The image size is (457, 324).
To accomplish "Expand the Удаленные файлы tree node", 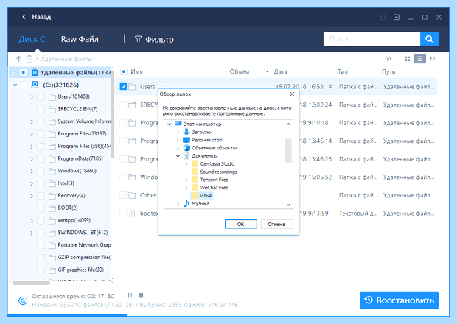I will [x=14, y=72].
